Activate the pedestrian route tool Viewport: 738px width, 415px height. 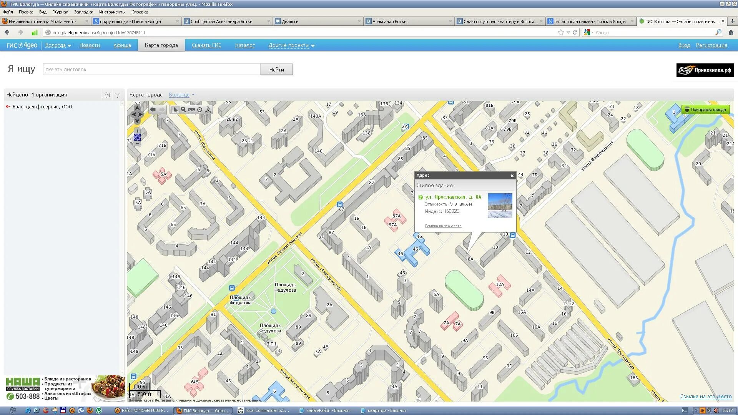[x=208, y=110]
